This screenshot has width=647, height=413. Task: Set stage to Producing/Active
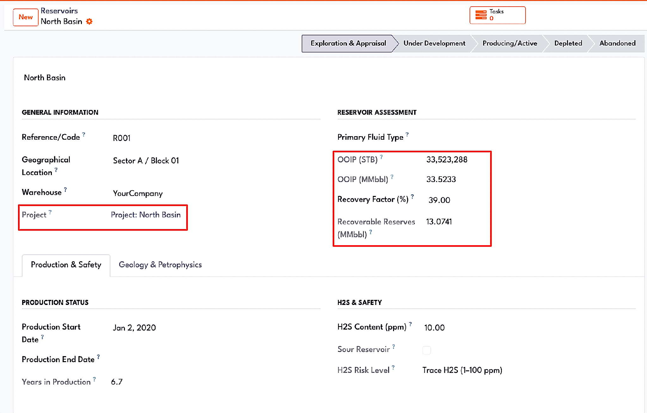(510, 43)
